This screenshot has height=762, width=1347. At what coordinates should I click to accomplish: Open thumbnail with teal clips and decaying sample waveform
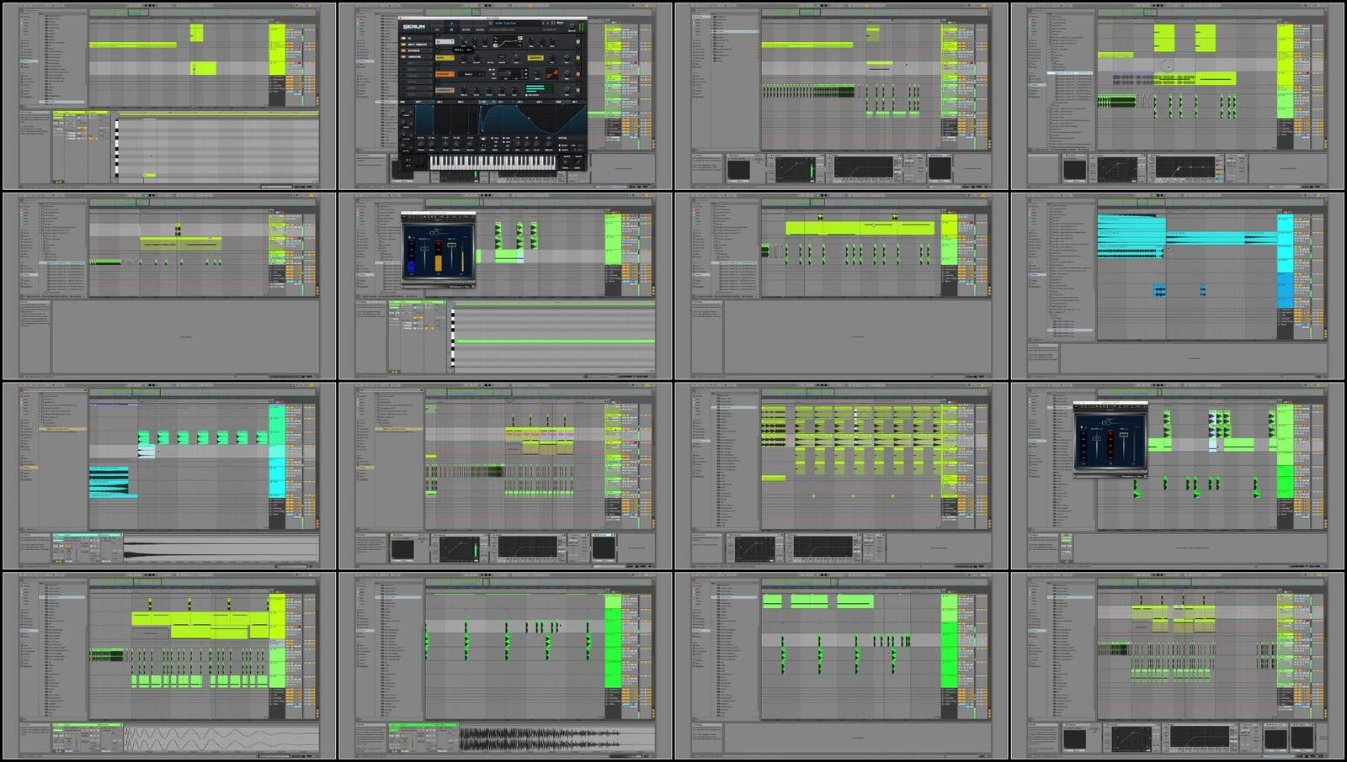(169, 476)
